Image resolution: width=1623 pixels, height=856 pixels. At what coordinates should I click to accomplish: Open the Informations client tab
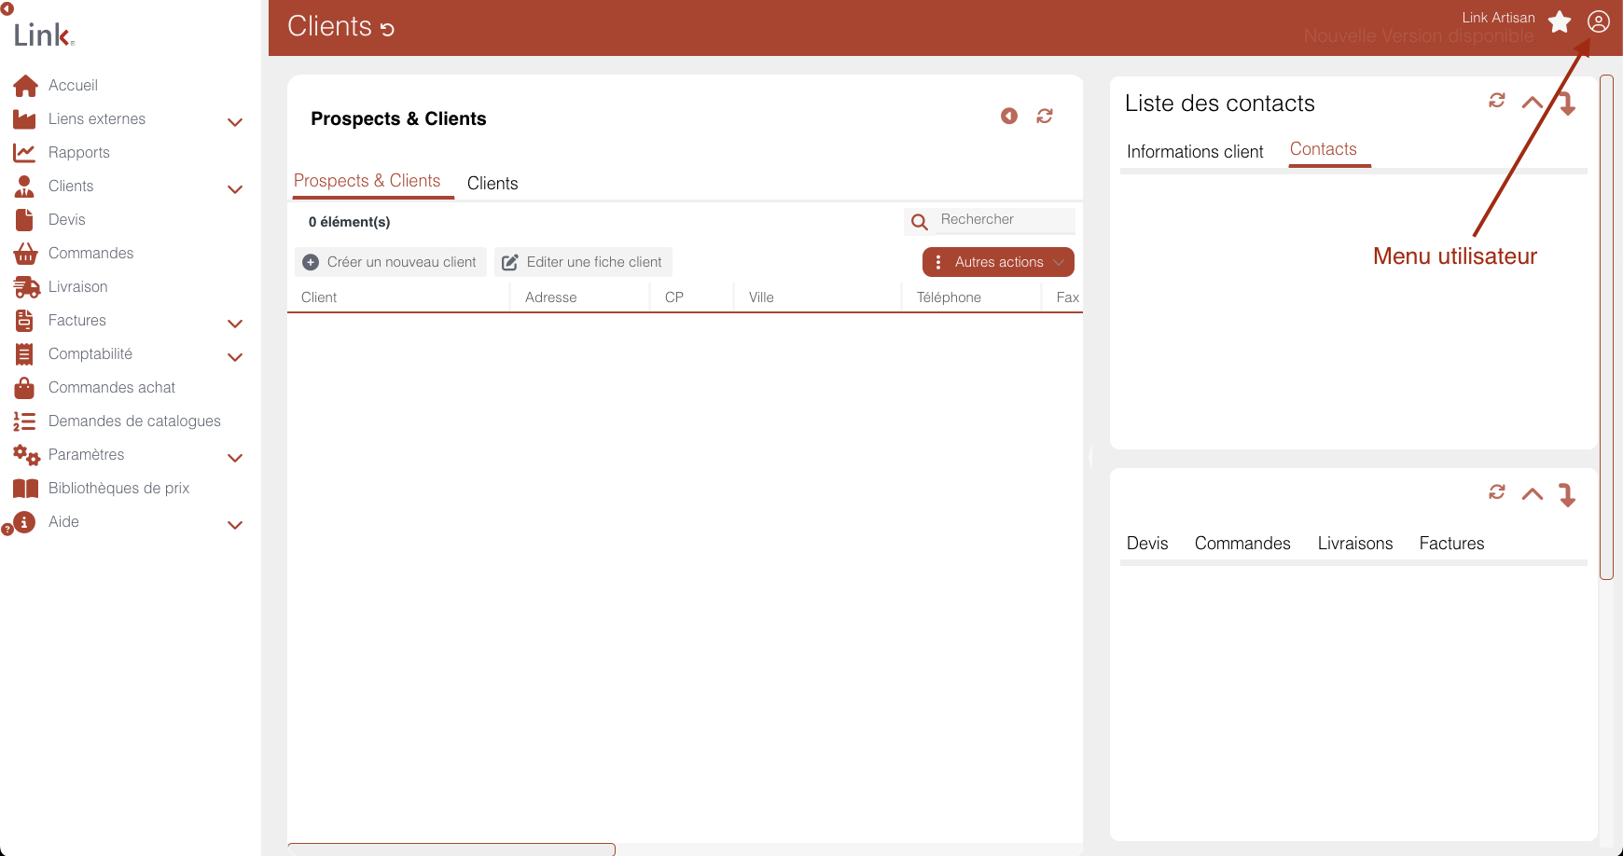point(1195,152)
